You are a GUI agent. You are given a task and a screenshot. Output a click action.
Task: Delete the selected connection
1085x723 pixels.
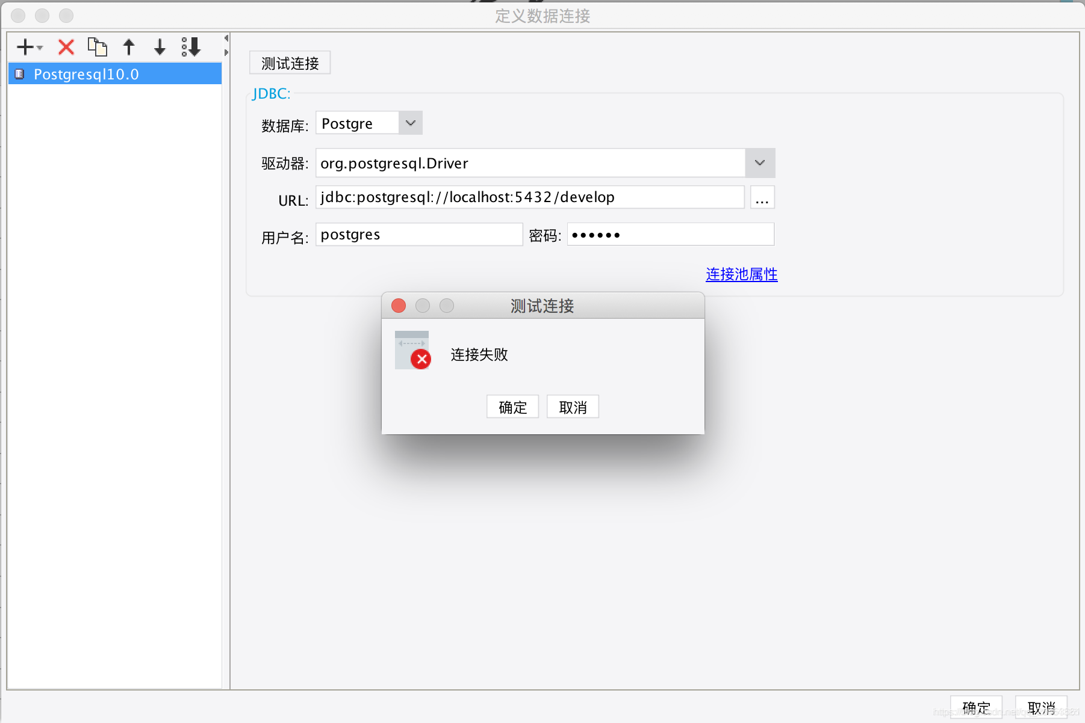[66, 47]
